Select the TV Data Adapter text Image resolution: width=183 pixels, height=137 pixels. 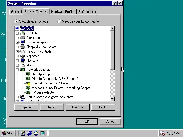(x=43, y=92)
